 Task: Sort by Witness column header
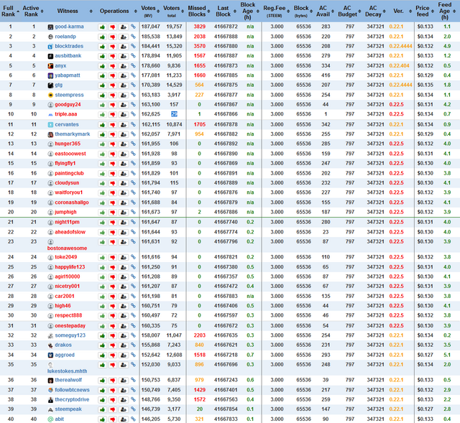69,11
